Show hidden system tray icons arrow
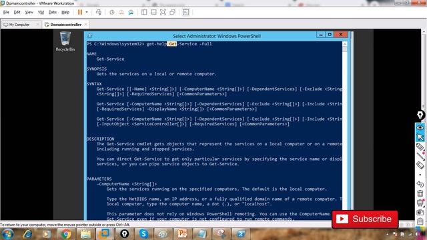 [388, 234]
